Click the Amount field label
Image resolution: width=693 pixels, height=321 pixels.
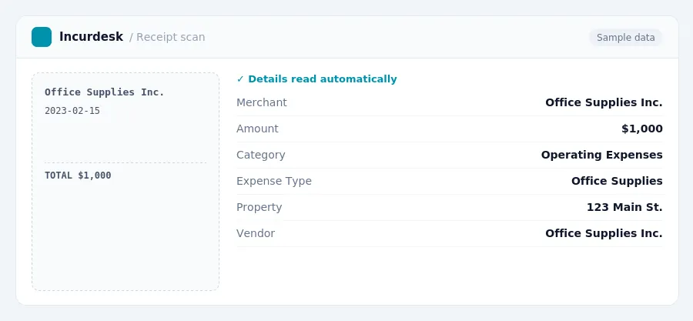(x=257, y=129)
